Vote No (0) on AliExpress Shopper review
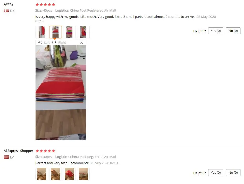244x184 pixels. (233, 172)
